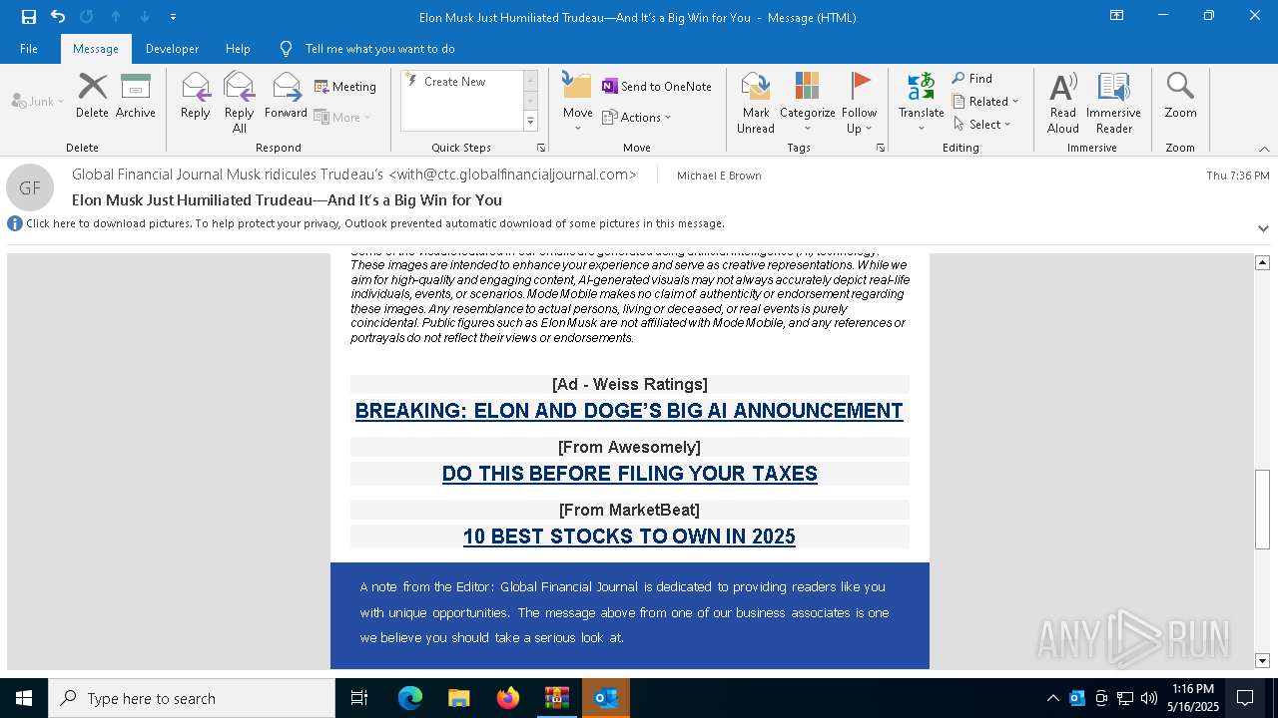This screenshot has height=718, width=1278.
Task: Show hidden system tray icons
Action: (x=1052, y=698)
